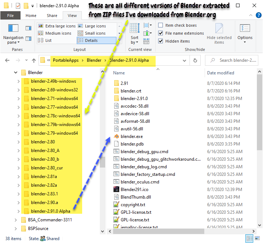
Task: Select blender-2.79b-windows64 in tree
Action: [55, 125]
